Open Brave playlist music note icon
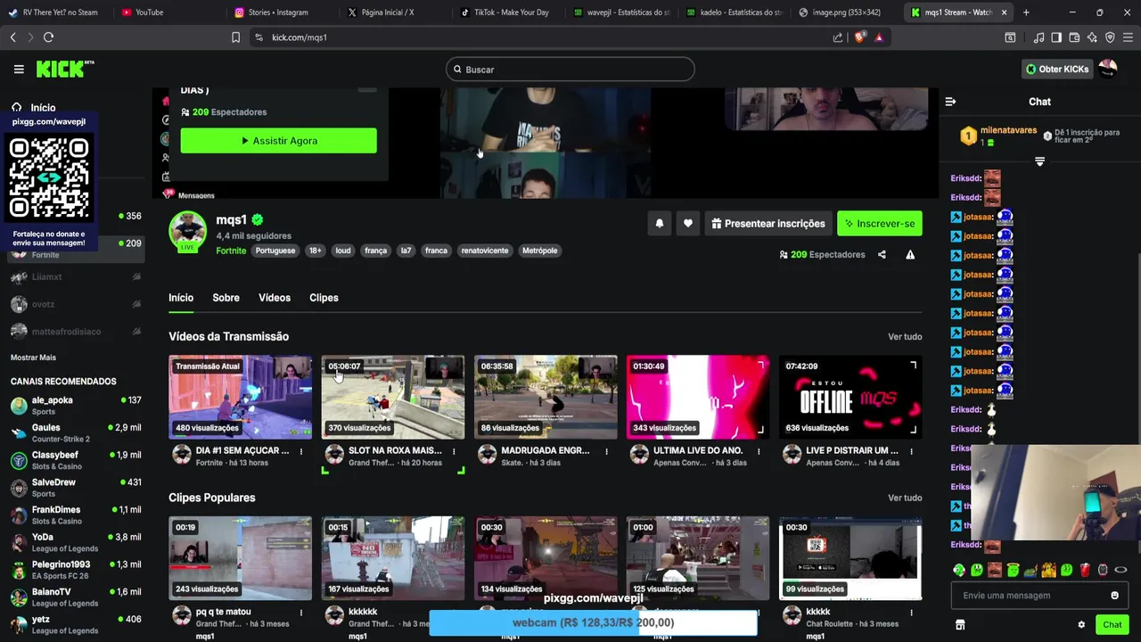1141x642 pixels. [x=1038, y=37]
